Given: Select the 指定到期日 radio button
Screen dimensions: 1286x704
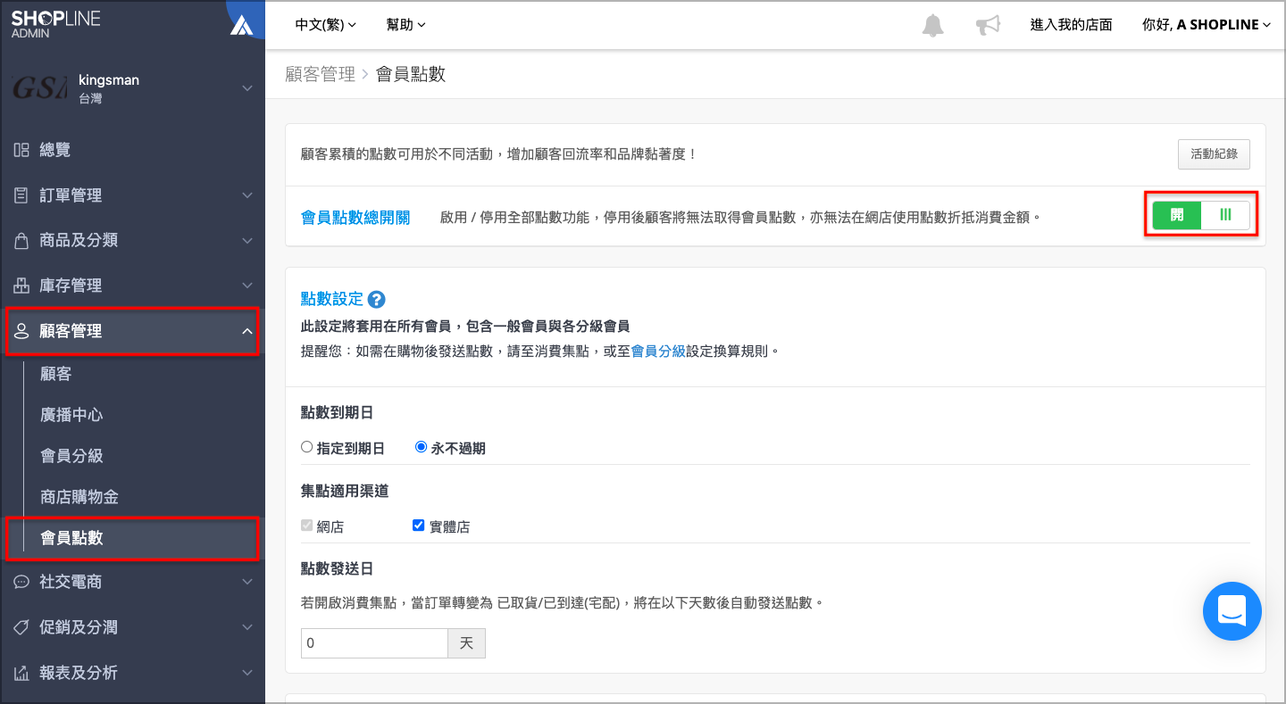Looking at the screenshot, I should click(307, 447).
